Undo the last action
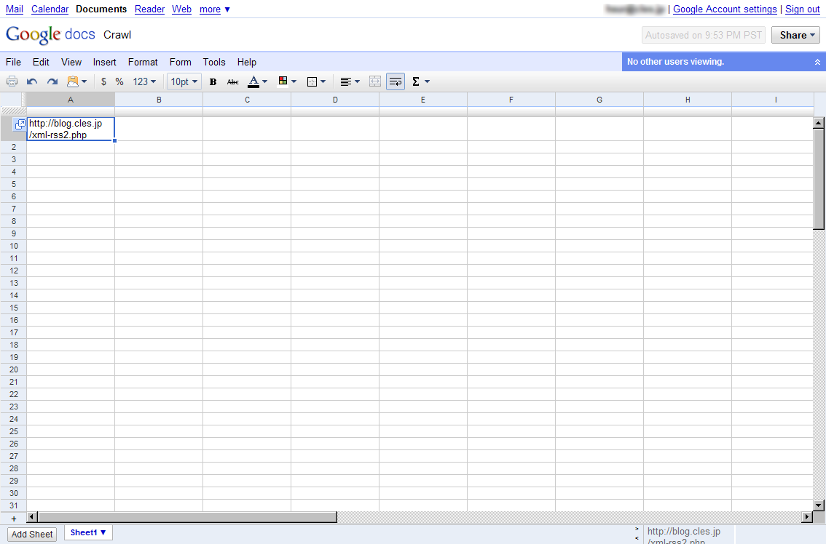 32,81
